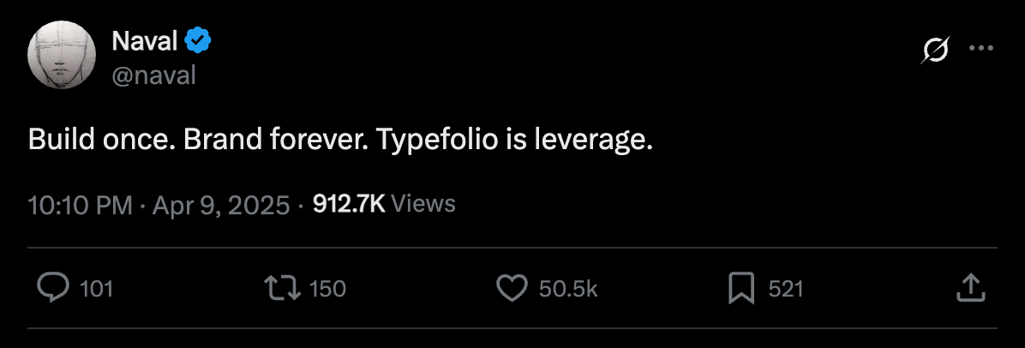Click the word Views beside the count
The image size is (1025, 348).
pyautogui.click(x=423, y=205)
